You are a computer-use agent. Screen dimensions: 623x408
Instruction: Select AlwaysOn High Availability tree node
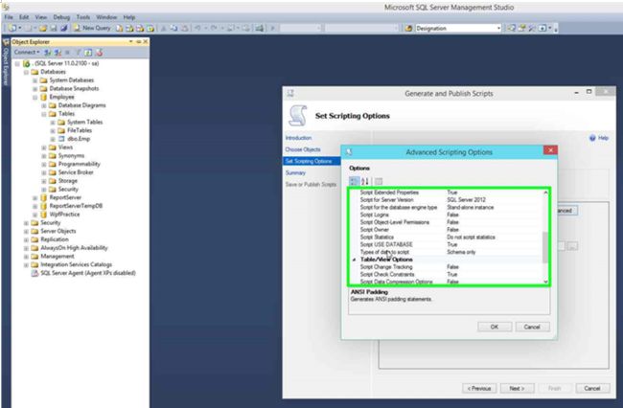(74, 248)
